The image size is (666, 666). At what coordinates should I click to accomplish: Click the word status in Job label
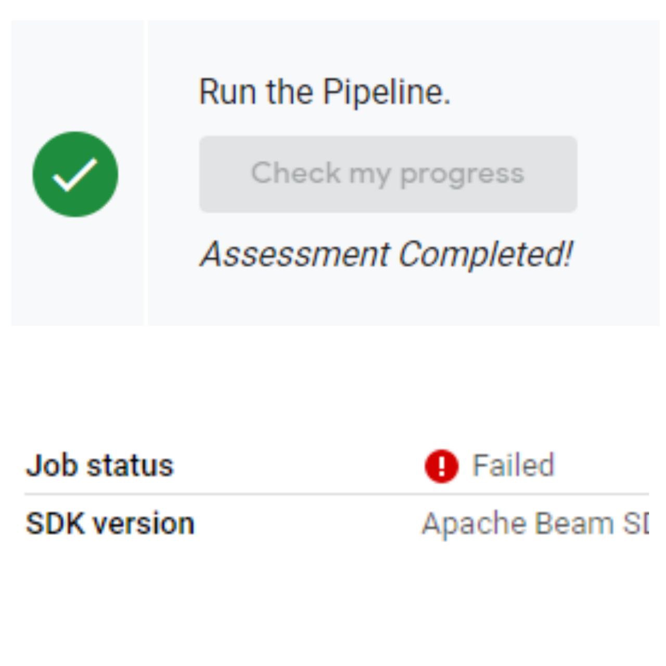point(130,465)
